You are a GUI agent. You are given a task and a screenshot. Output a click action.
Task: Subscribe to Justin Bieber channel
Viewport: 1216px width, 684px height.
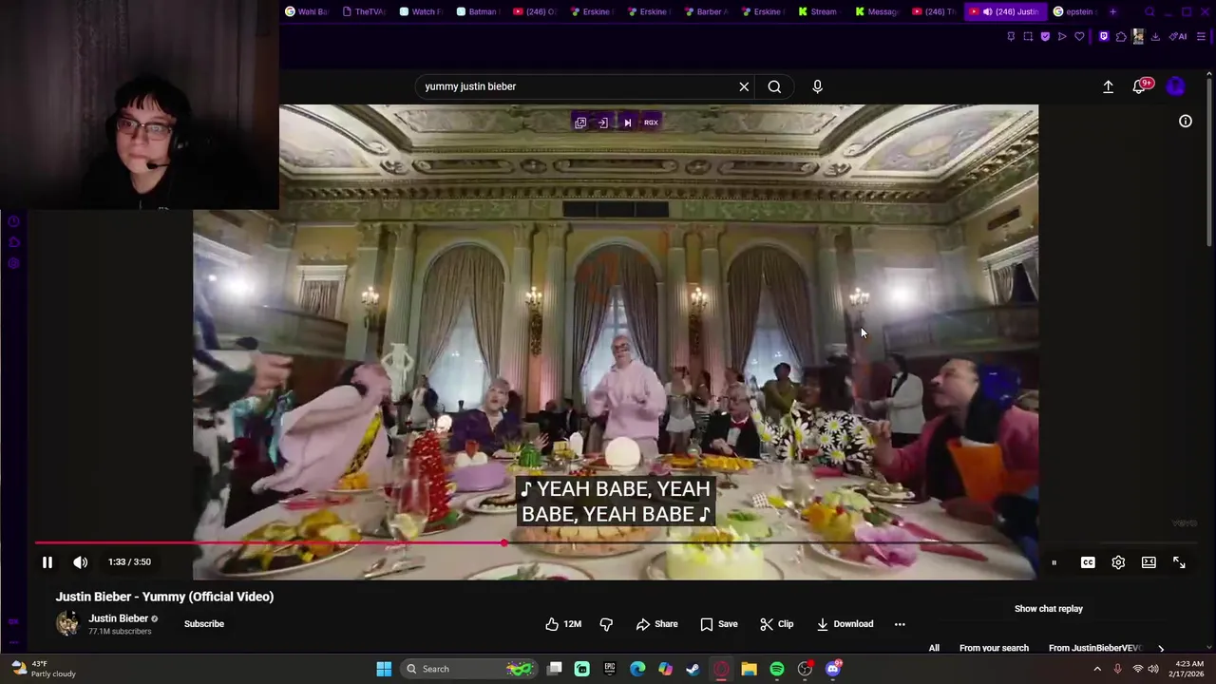coord(204,624)
